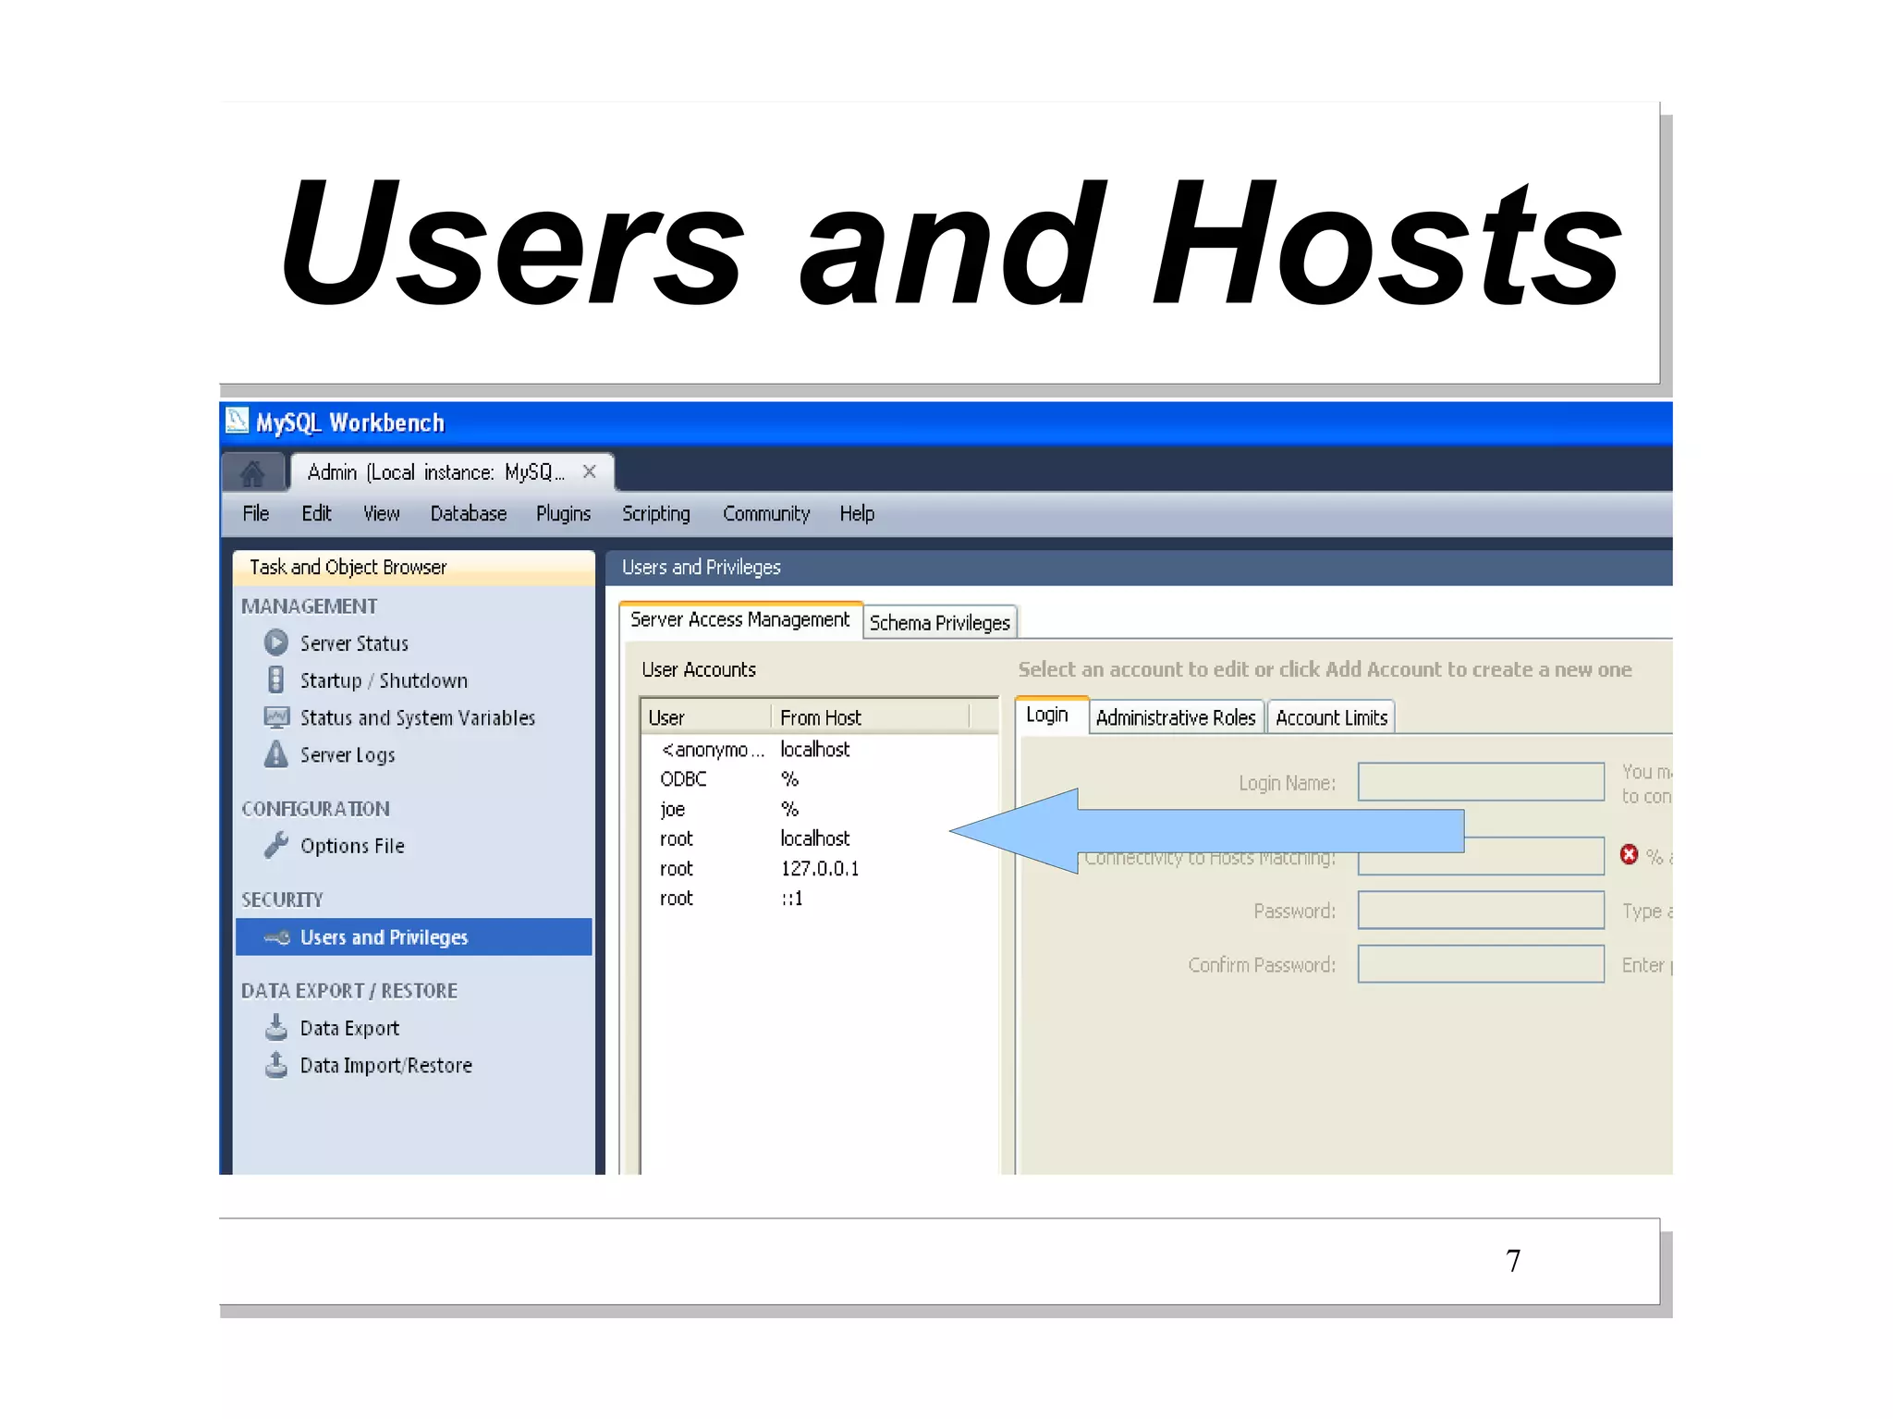Click the Options File wrench icon
1893x1419 pixels.
point(275,845)
